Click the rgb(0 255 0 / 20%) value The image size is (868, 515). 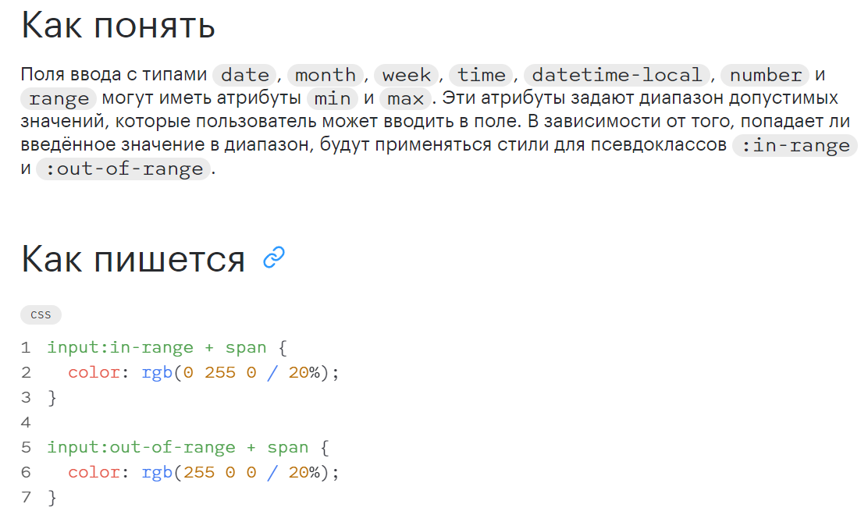(240, 372)
